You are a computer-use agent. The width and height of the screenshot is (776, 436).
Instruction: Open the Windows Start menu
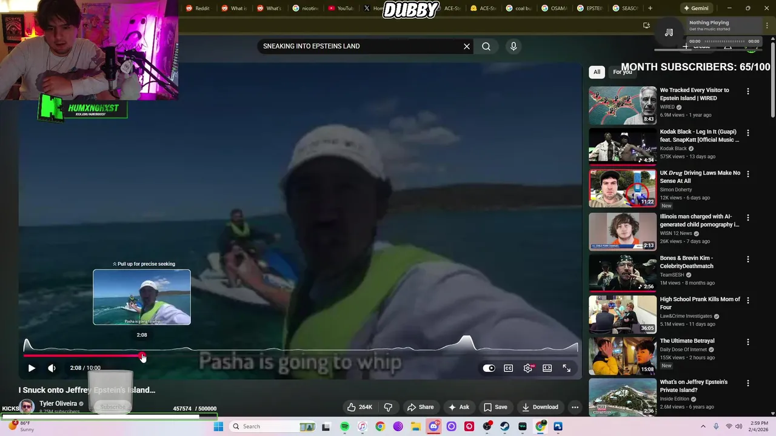218,426
